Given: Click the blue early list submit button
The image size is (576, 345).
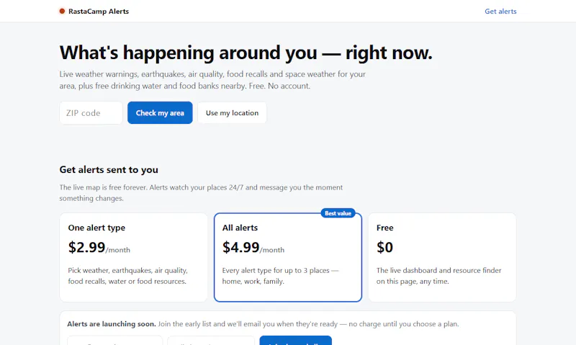Looking at the screenshot, I should [x=296, y=341].
